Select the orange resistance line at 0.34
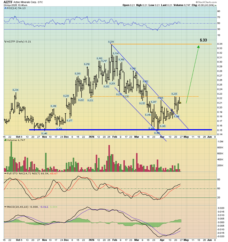The image size is (228, 242). pos(164,44)
